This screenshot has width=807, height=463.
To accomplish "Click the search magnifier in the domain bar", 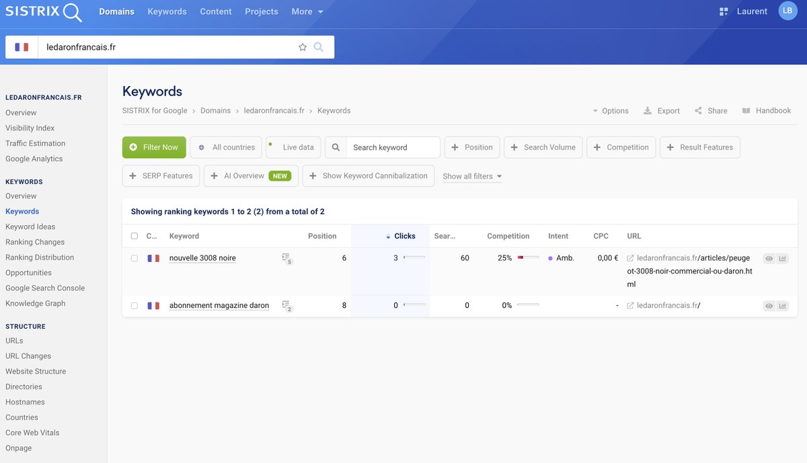I will coord(319,47).
